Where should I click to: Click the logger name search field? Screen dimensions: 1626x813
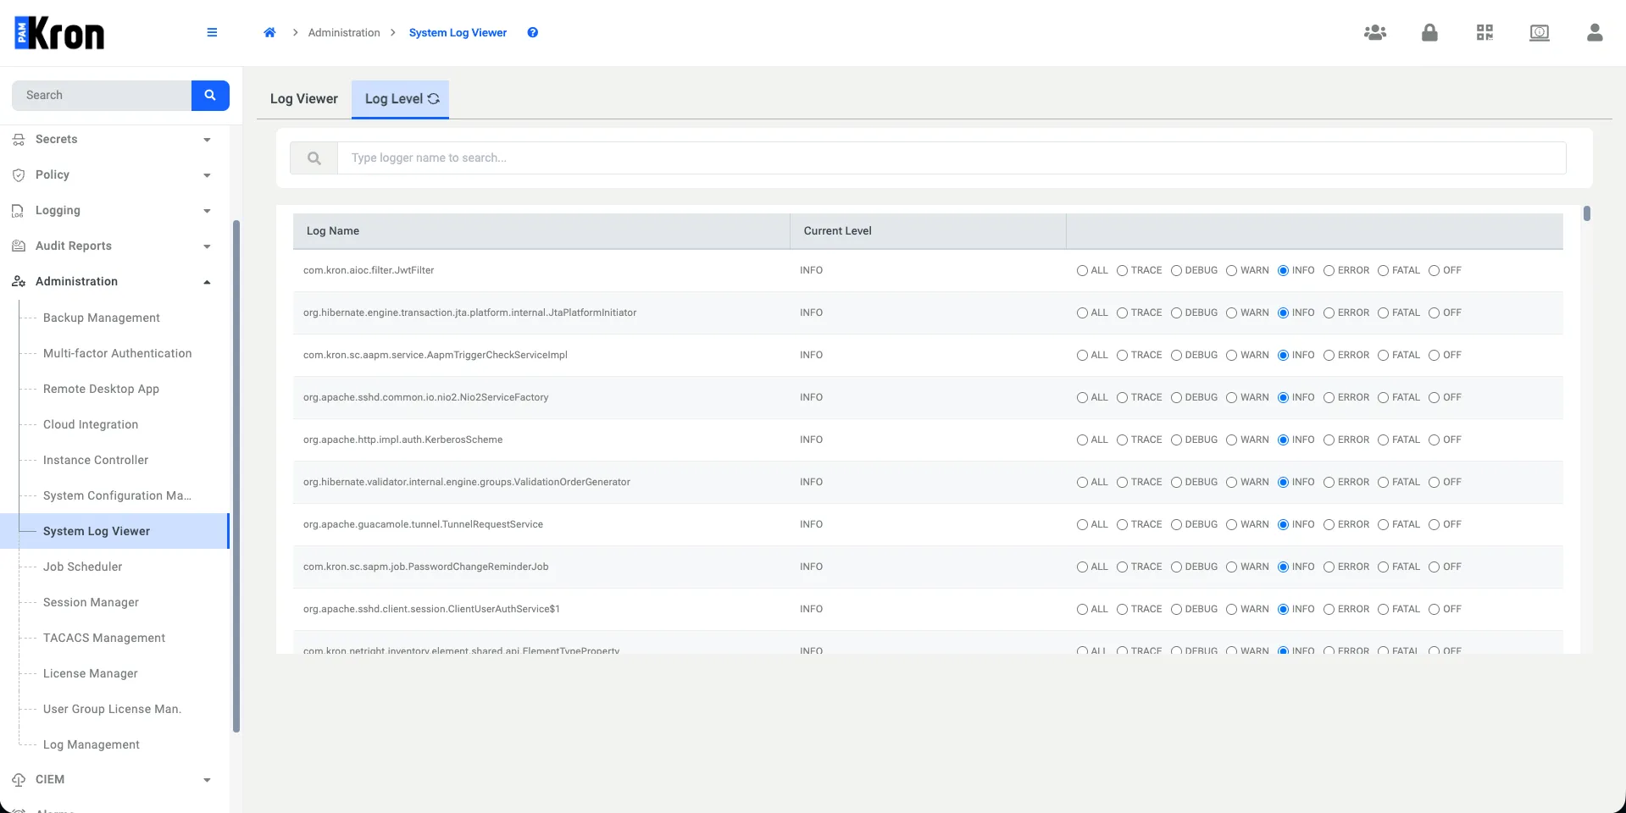coord(951,158)
